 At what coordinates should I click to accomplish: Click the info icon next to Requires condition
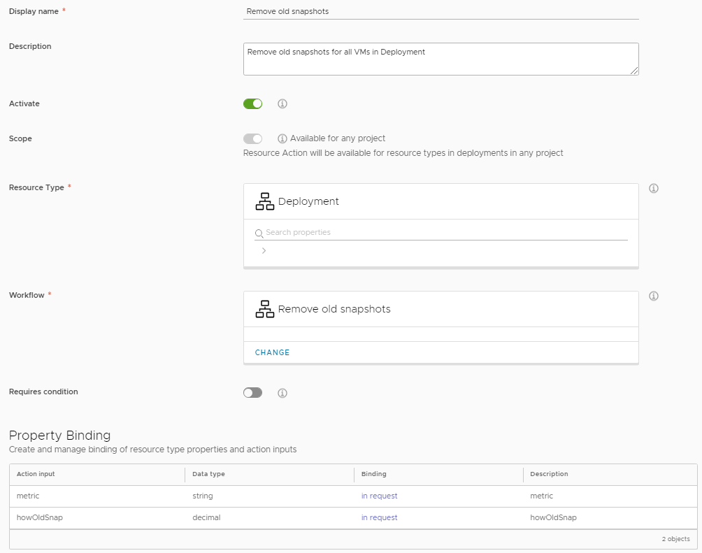coord(282,393)
